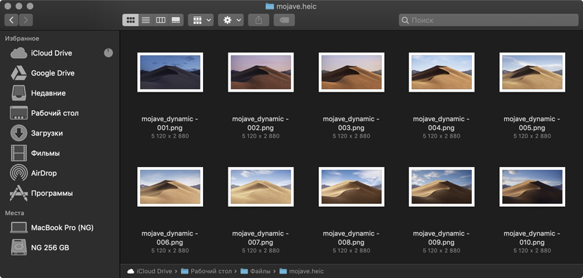
Task: Click the Share toolbar button
Action: click(259, 21)
